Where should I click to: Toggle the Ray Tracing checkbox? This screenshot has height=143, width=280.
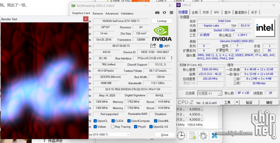point(112,127)
